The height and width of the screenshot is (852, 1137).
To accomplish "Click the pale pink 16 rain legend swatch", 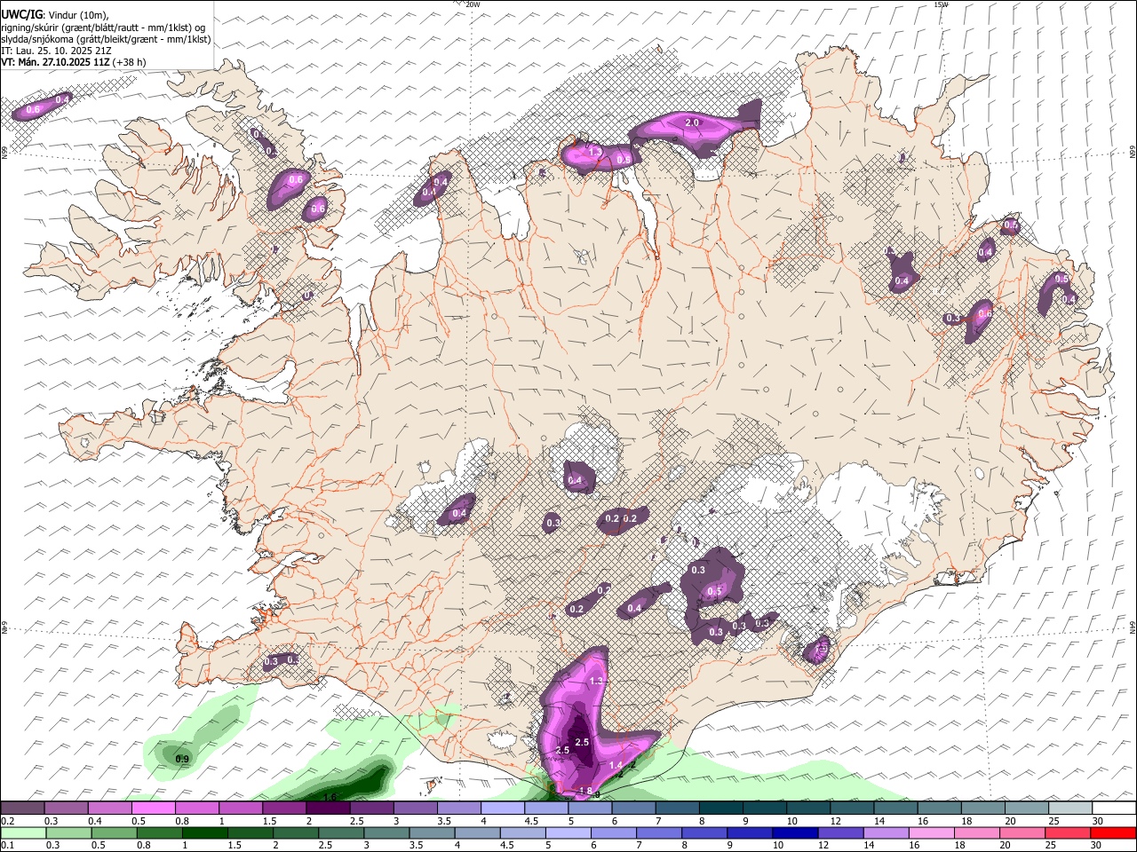I will [931, 833].
